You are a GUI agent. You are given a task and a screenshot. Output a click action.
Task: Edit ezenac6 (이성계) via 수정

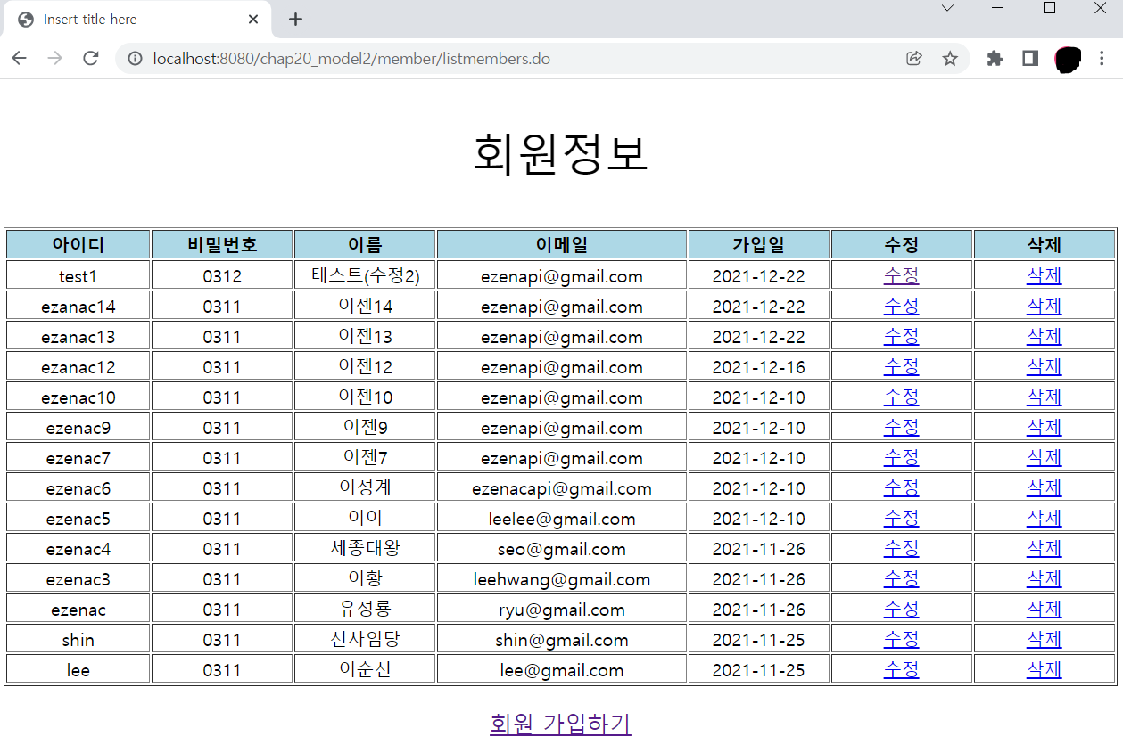coord(902,487)
